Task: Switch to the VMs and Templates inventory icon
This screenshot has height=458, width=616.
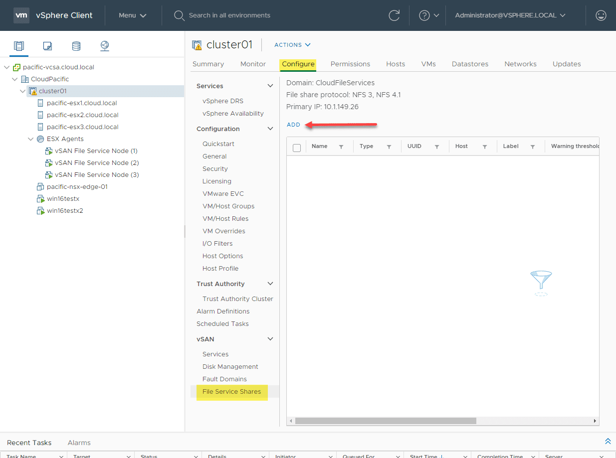Action: (x=47, y=45)
